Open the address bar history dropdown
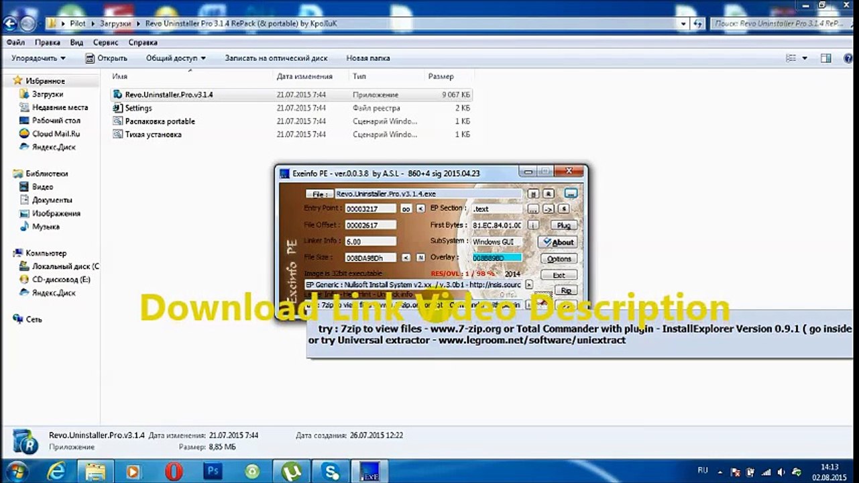The image size is (859, 483). coord(683,23)
